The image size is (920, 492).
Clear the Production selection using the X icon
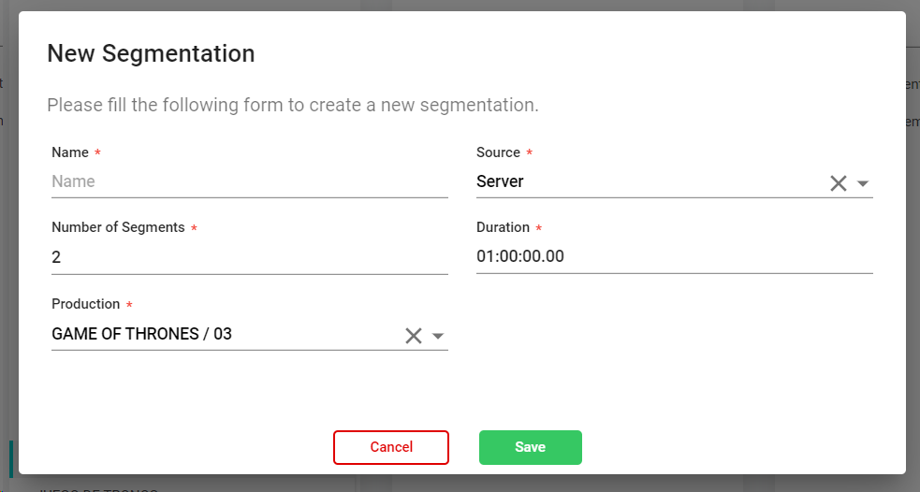click(x=413, y=336)
